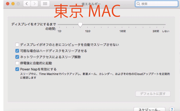
Task: Click the search magnifier icon
Action: coord(138,4)
